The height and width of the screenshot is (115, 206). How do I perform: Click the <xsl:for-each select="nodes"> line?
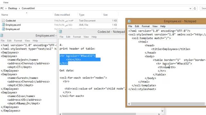point(83,78)
